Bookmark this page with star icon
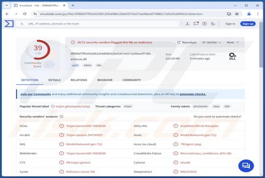 pyautogui.click(x=237, y=14)
